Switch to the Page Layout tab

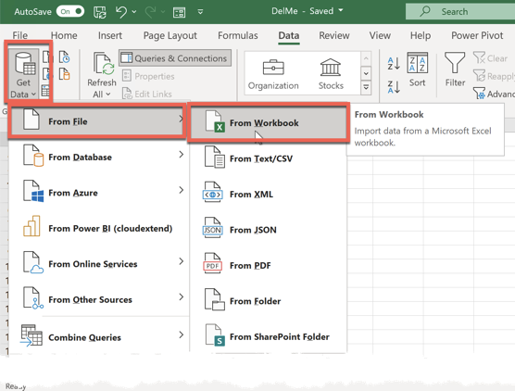170,35
